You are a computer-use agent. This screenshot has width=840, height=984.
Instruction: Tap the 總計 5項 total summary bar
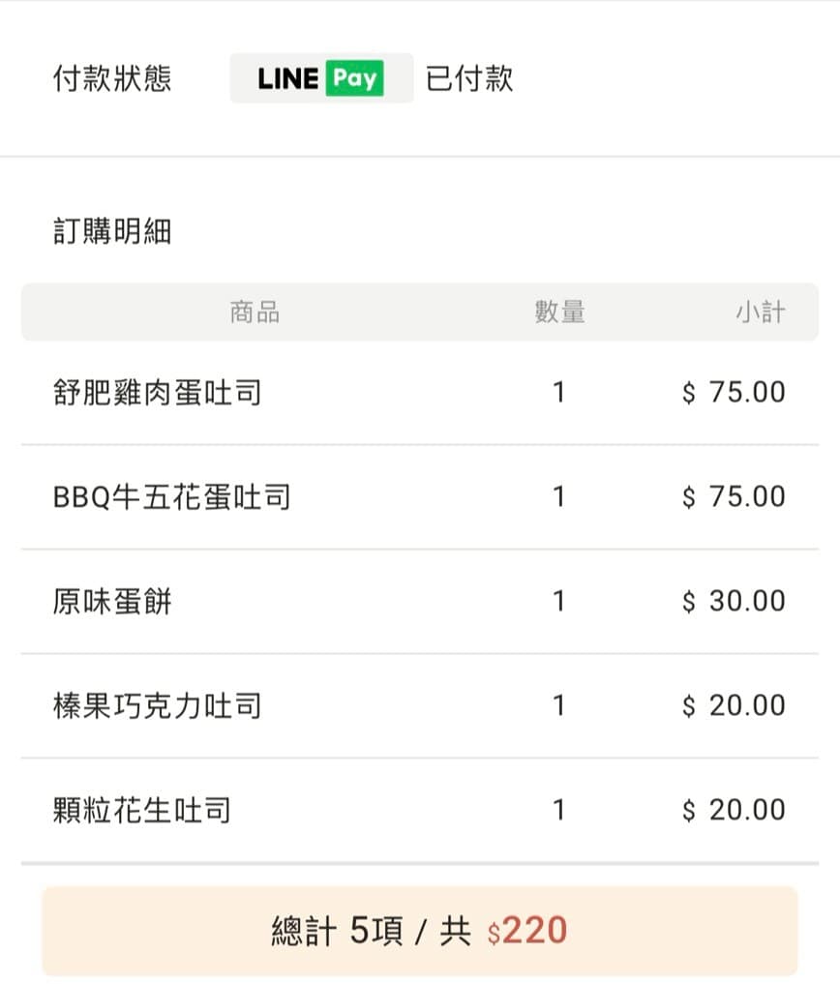420,931
